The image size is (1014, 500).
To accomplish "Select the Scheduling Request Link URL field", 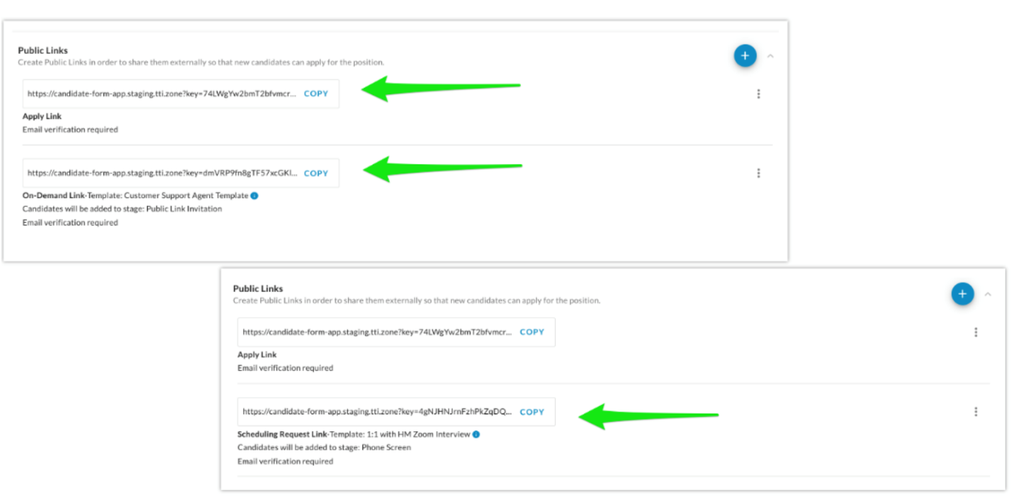I will [x=396, y=411].
